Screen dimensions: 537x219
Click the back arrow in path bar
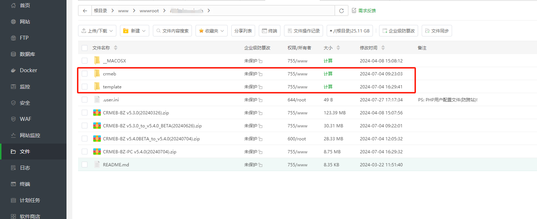(x=85, y=11)
